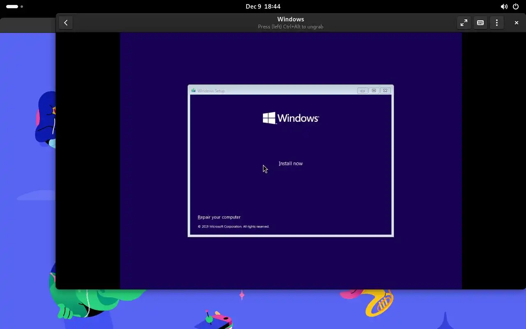Open the clock showing Dec 9 18:44
The width and height of the screenshot is (526, 329).
263,7
